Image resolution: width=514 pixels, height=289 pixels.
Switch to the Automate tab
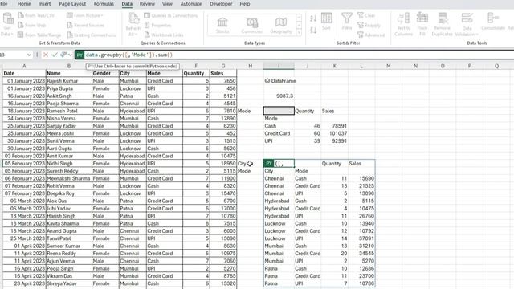click(191, 4)
